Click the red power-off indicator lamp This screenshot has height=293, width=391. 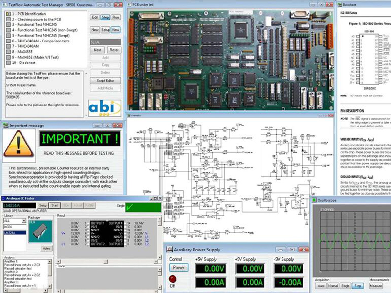point(173,279)
